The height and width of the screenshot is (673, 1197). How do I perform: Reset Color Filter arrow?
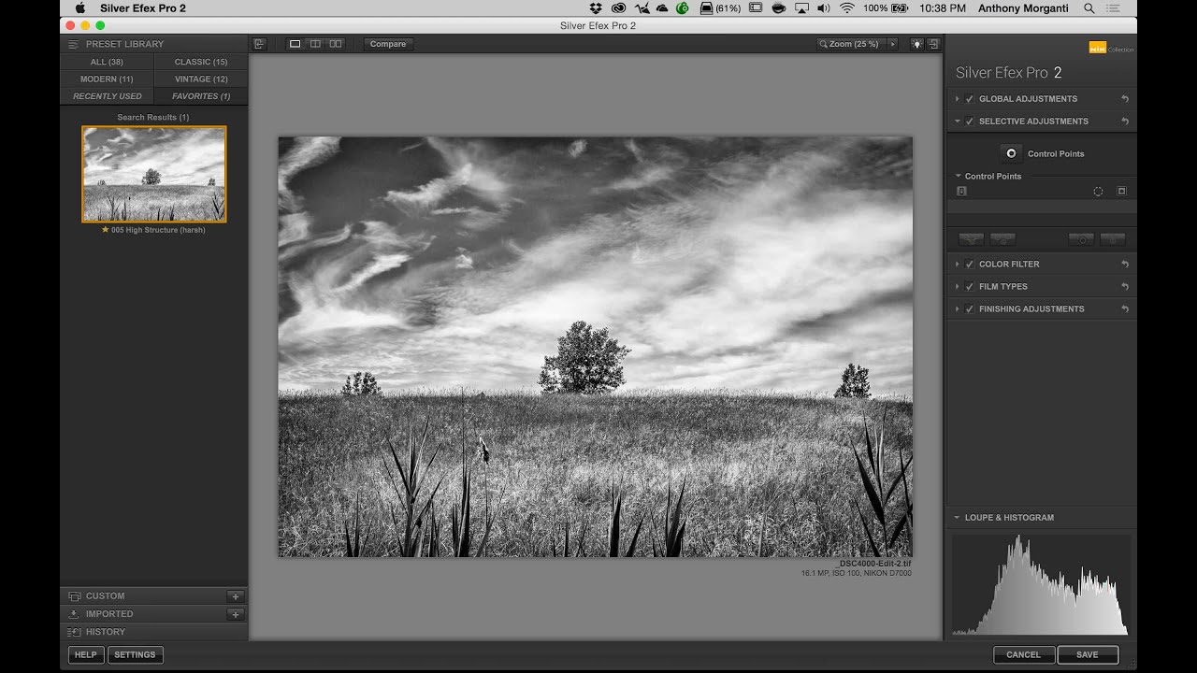point(1124,265)
